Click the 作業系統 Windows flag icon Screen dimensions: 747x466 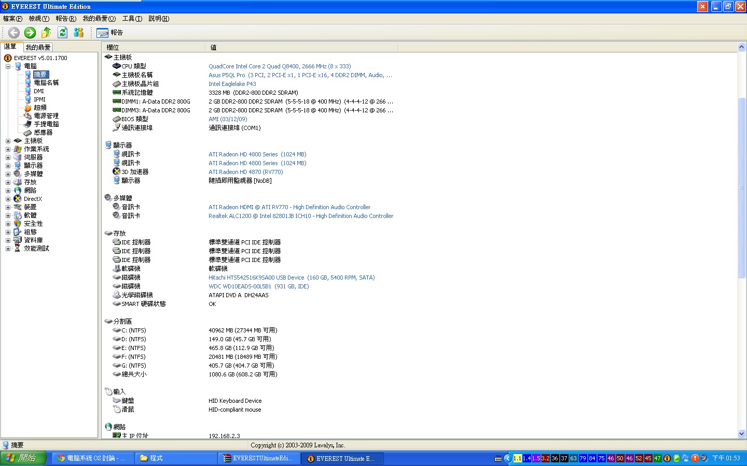pyautogui.click(x=18, y=149)
